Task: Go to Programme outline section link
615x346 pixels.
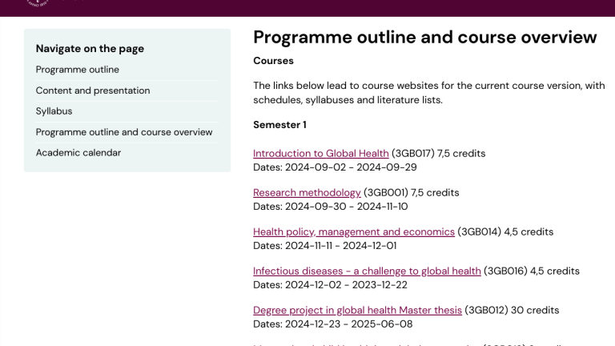Action: [x=77, y=70]
